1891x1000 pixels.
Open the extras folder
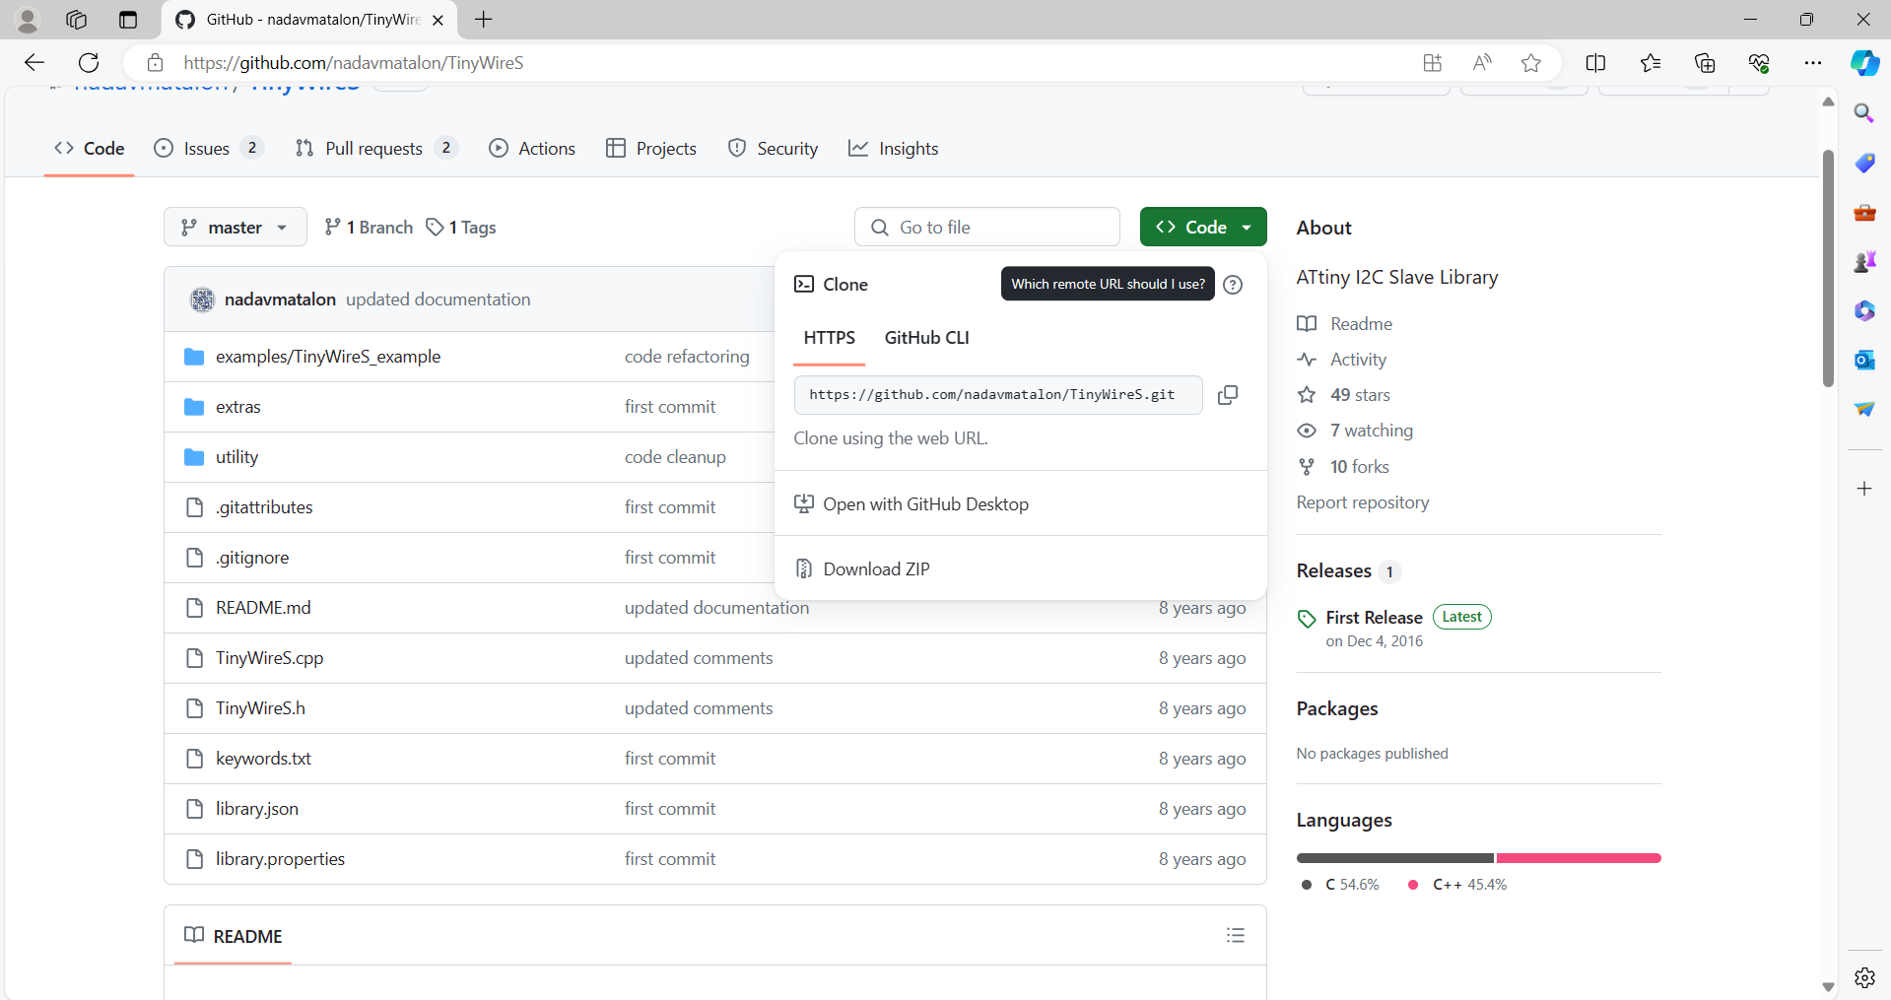(238, 407)
